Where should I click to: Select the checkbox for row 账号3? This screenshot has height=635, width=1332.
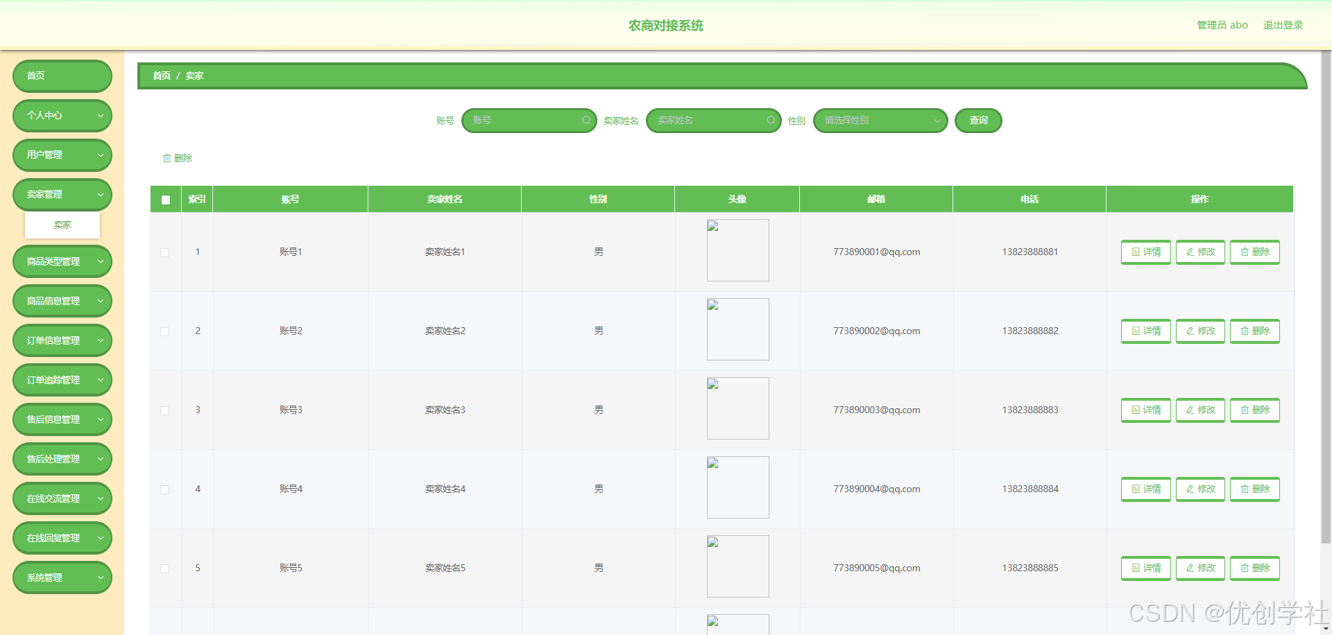165,410
